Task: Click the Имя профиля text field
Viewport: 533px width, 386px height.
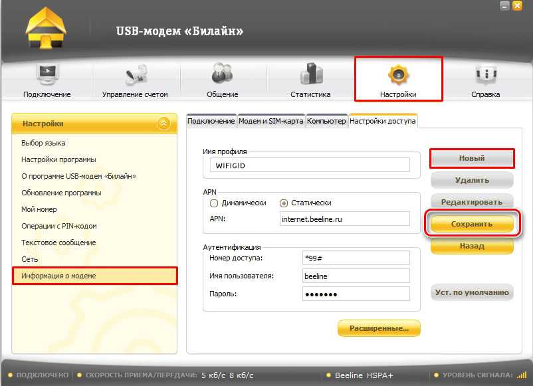Action: 309,165
